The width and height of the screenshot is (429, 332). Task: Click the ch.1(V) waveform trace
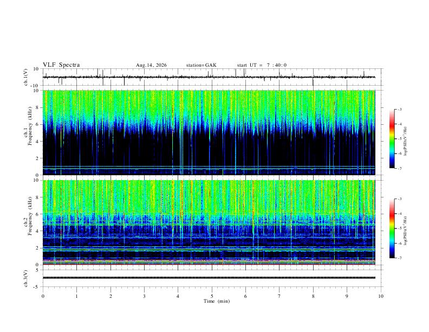(x=209, y=77)
